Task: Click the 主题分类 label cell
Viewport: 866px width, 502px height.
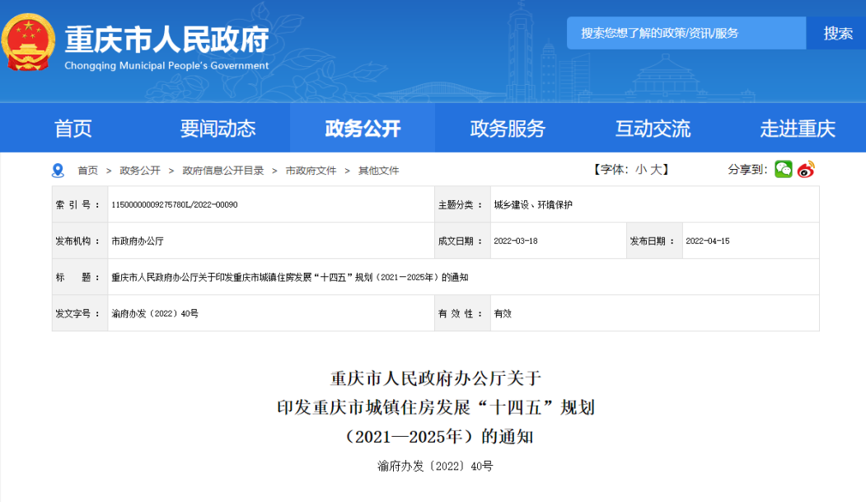Action: [463, 205]
